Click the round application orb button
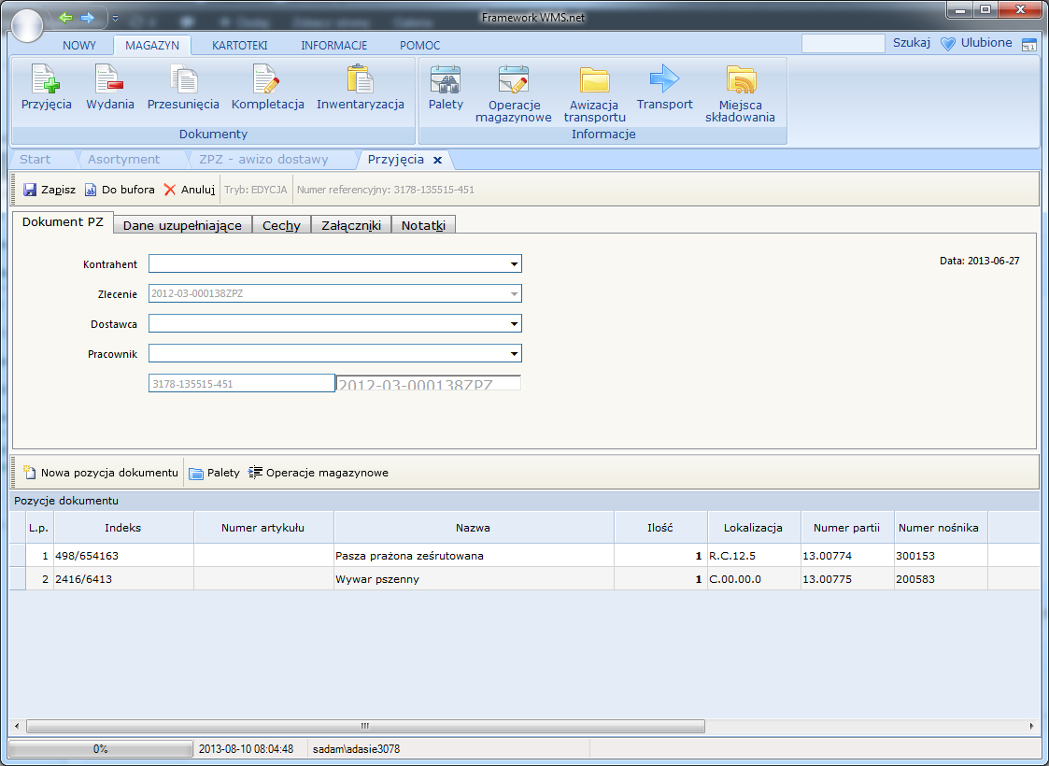Image resolution: width=1049 pixels, height=766 pixels. [x=27, y=26]
